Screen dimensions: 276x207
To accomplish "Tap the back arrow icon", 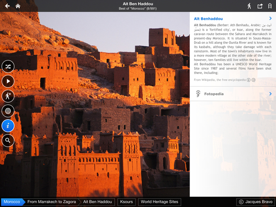I will pyautogui.click(x=7, y=6).
